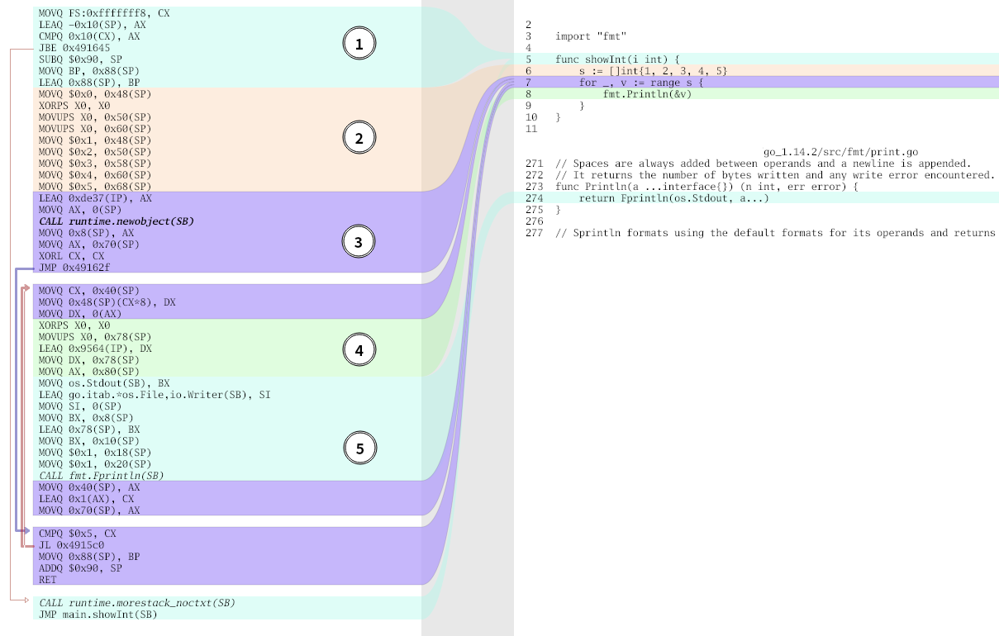The width and height of the screenshot is (999, 636).
Task: Select source line 's := []int{1, 2, 3, 4, 5}'
Action: coord(653,71)
